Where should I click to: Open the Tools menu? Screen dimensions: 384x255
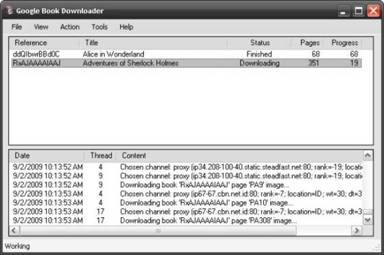point(99,27)
